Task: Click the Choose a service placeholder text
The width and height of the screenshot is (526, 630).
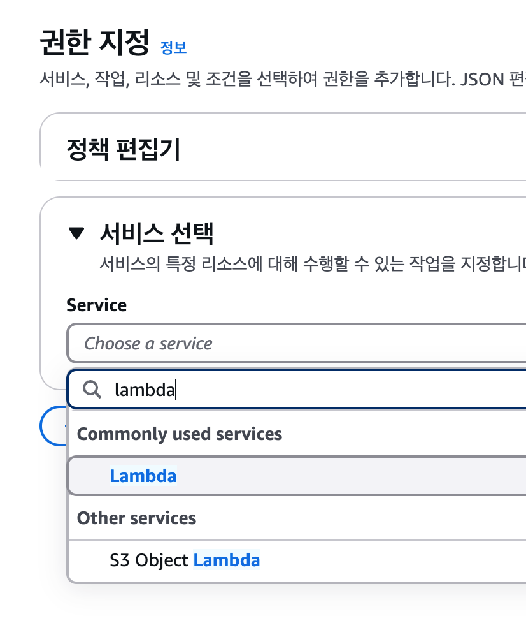Action: click(148, 344)
